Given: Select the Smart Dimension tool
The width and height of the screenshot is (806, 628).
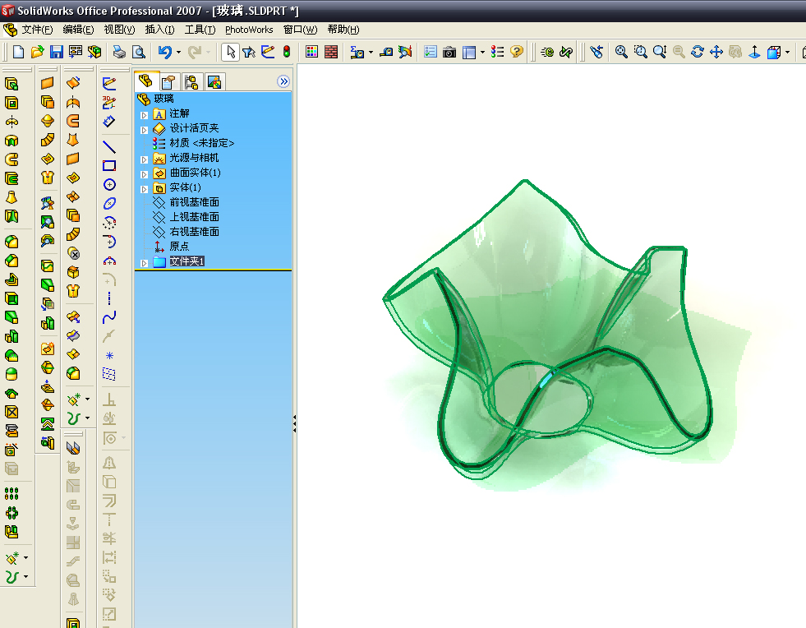Looking at the screenshot, I should (x=109, y=122).
